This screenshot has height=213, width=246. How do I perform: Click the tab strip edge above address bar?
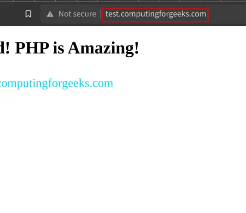click(123, 1)
